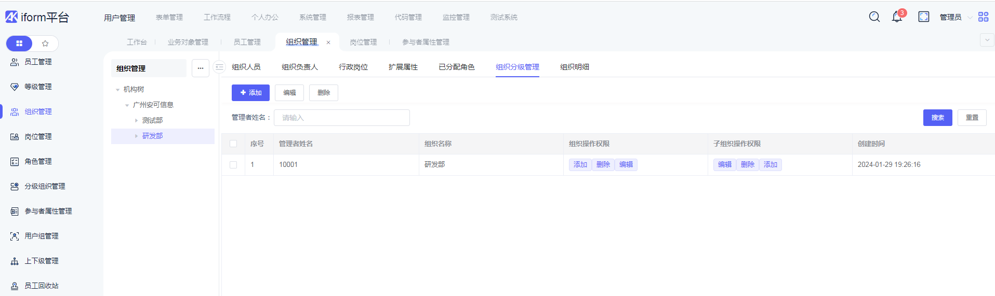Open the more options ellipsis button
Viewport: 995px width, 296px height.
(201, 68)
